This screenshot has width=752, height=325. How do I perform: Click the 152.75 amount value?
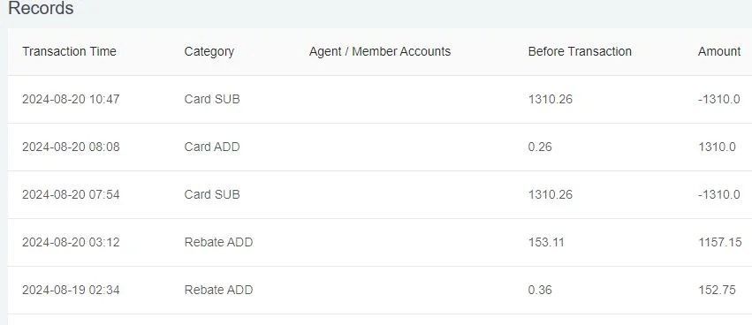(x=717, y=290)
